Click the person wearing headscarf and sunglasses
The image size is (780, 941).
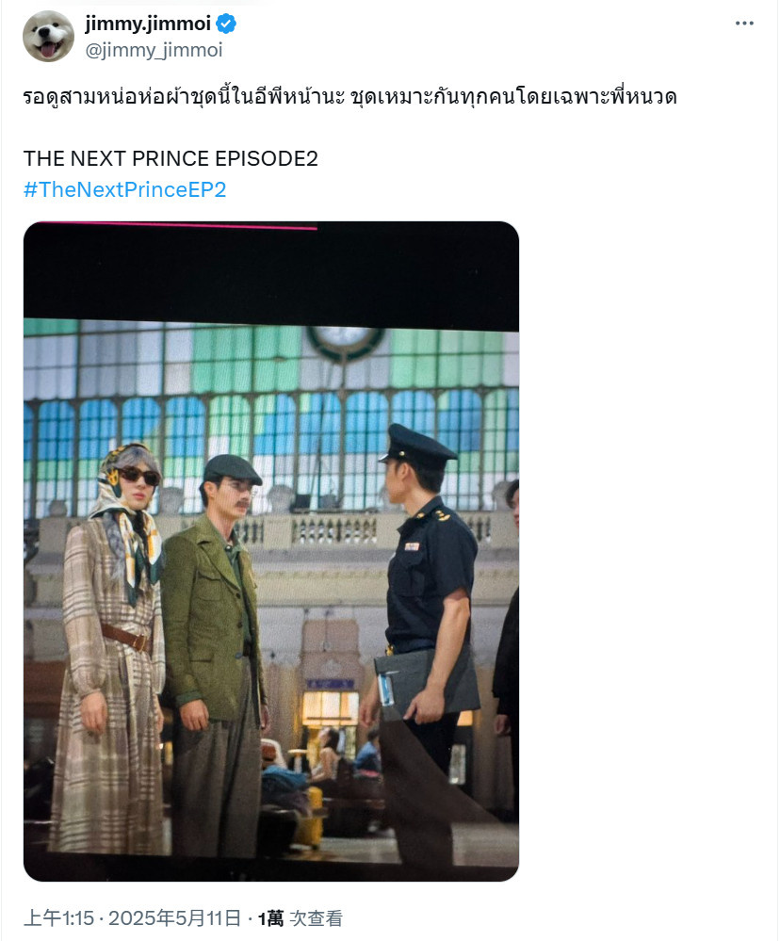coord(108,648)
